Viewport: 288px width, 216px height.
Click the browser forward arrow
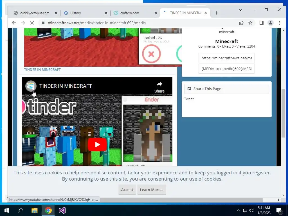(23, 23)
